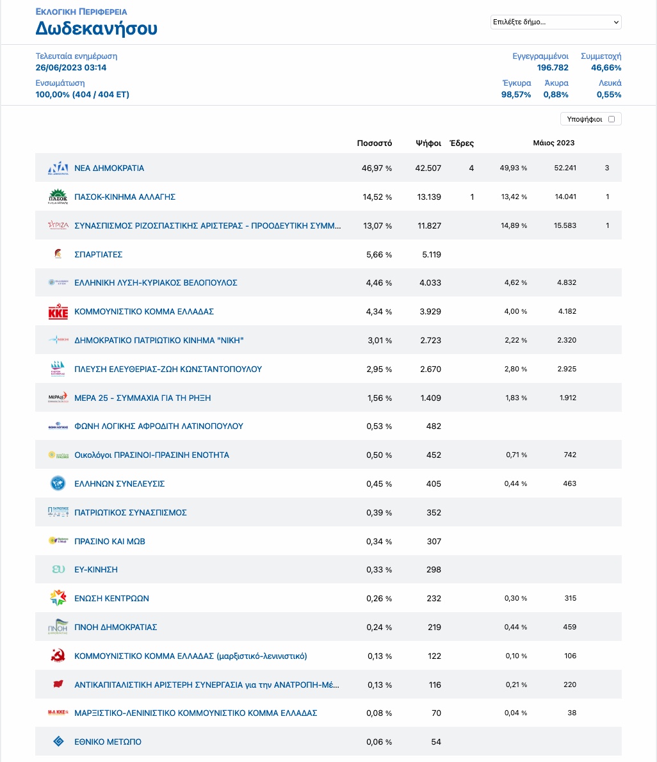Click the Πατριωτικός Συνασπισμός logo
657x762 pixels.
pos(58,512)
